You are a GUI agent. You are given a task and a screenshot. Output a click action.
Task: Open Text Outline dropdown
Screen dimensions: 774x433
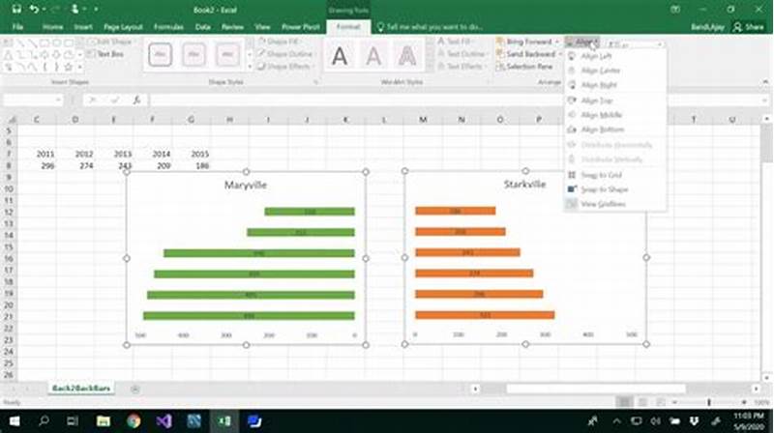(x=462, y=54)
